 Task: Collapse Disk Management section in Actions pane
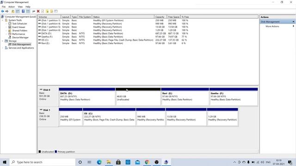(x=293, y=22)
